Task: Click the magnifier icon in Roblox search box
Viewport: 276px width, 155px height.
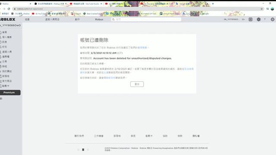Action: (113, 19)
